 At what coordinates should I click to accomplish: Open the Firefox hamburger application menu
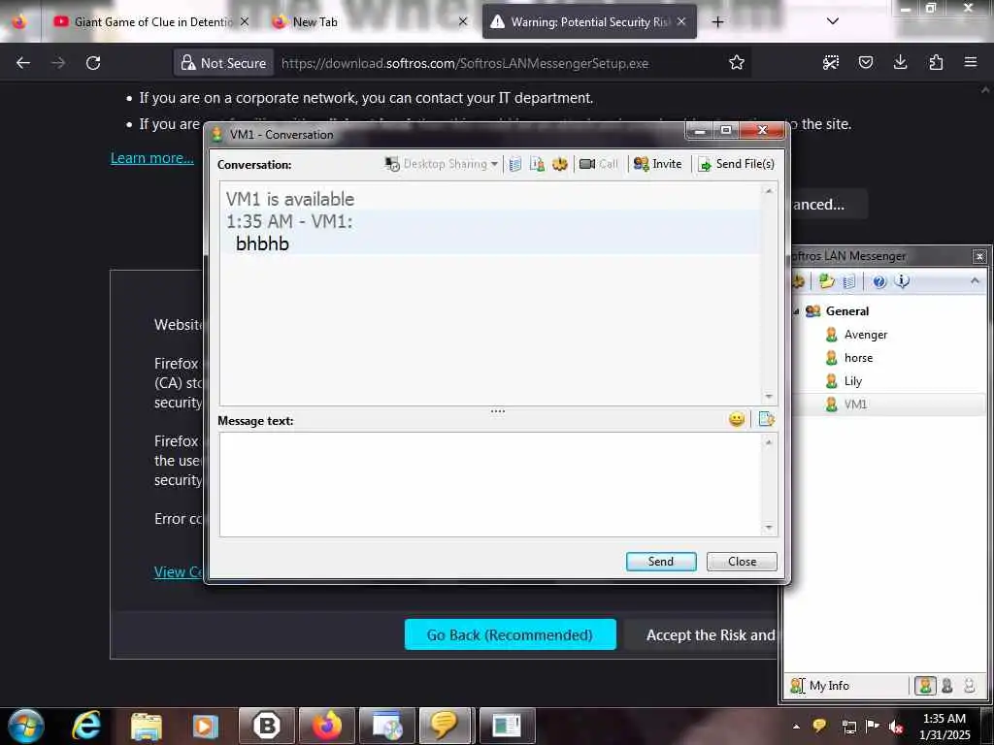(971, 62)
